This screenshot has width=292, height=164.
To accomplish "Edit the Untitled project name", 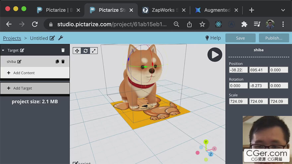I will point(52,38).
